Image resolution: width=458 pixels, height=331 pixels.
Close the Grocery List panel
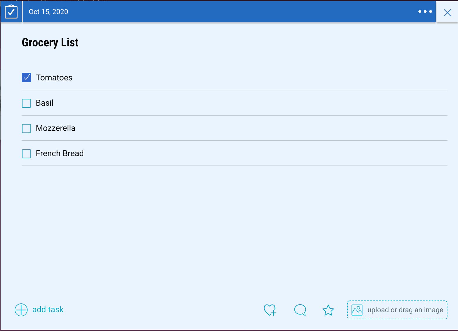point(447,13)
